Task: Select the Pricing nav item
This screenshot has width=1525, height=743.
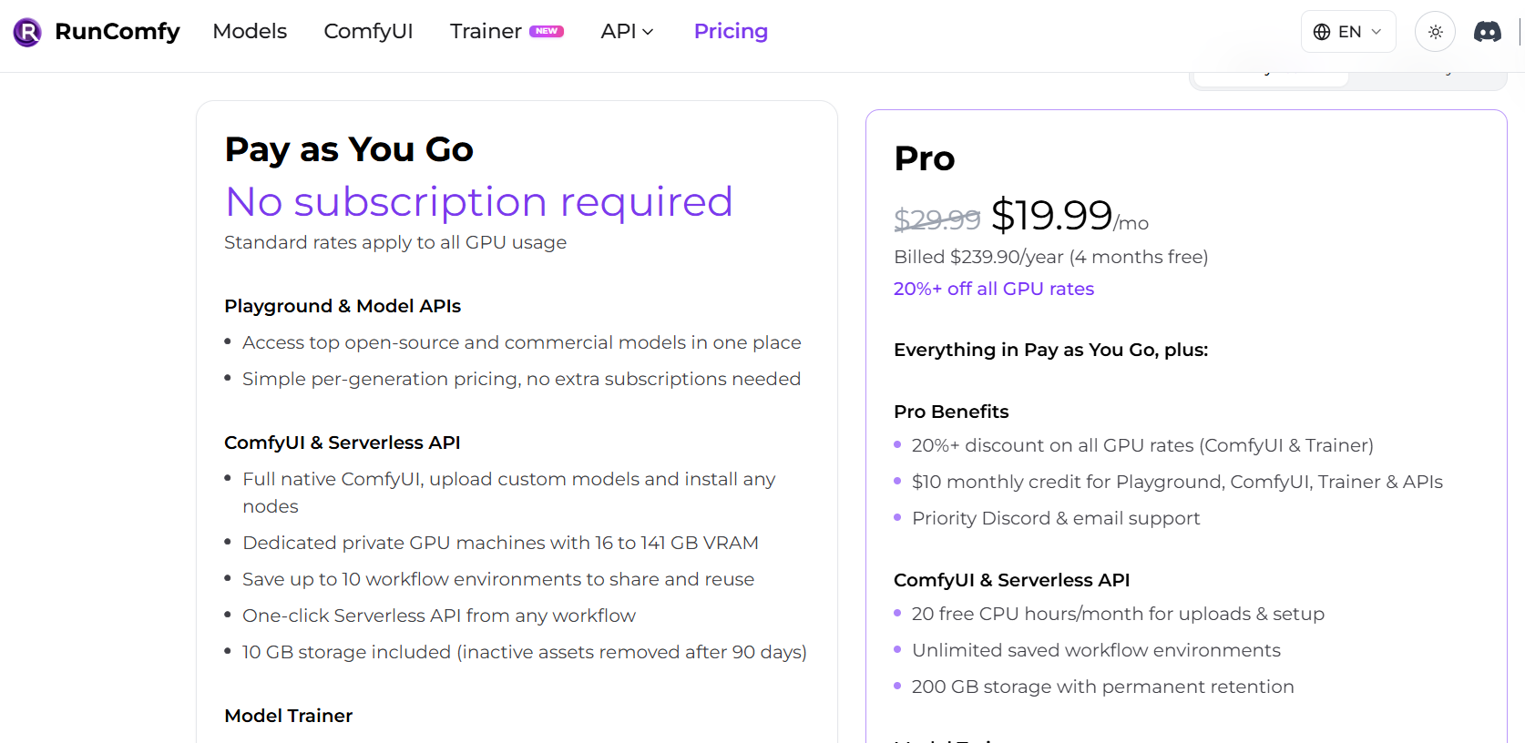Action: (x=731, y=32)
